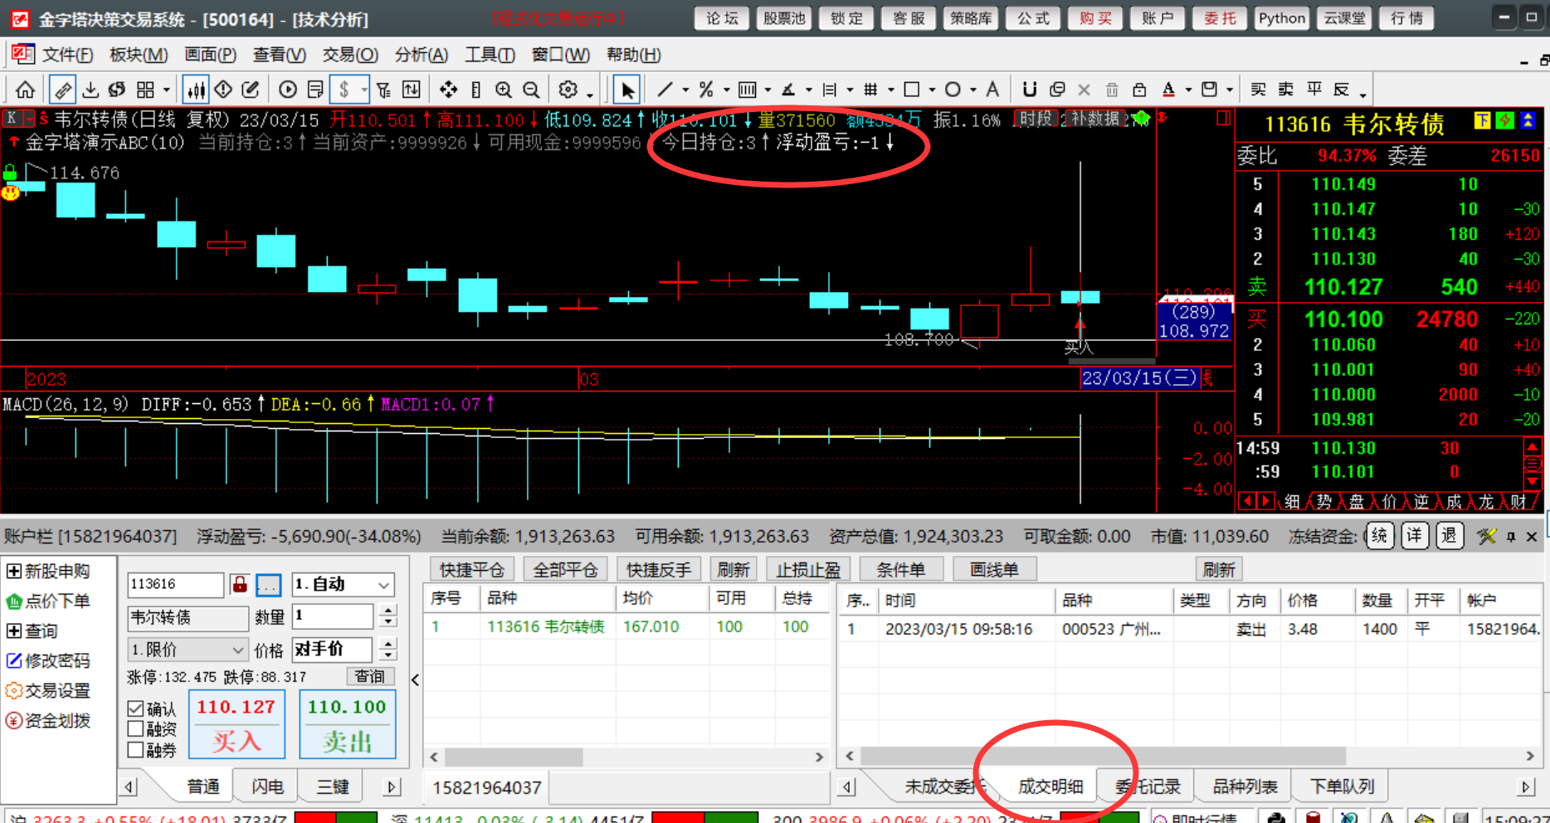Click the diamond exclamation alert icon
This screenshot has width=1550, height=823.
coord(223,90)
